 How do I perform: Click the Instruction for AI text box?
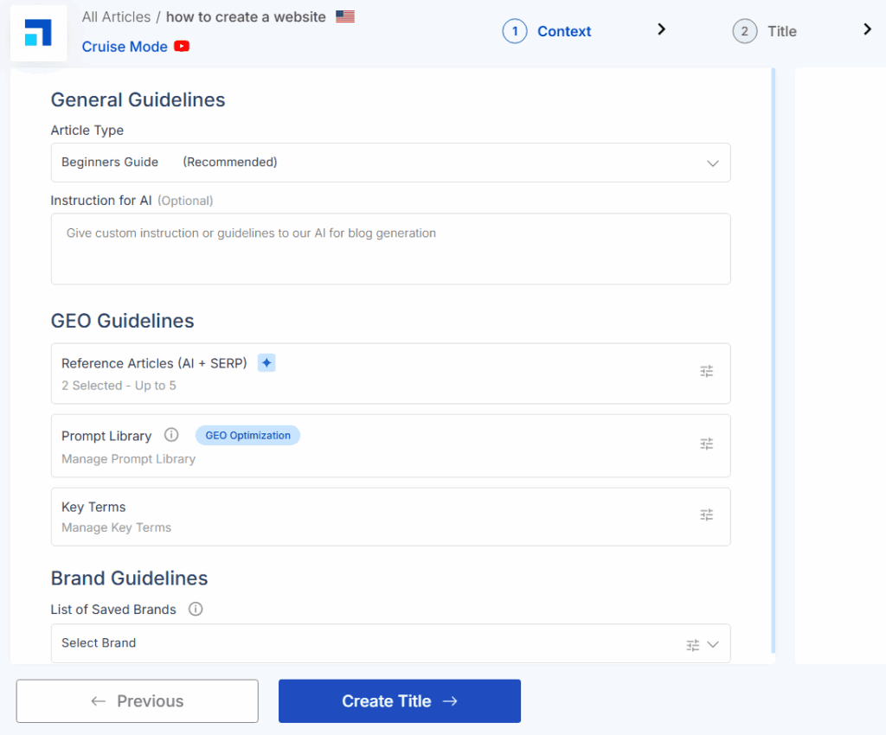pyautogui.click(x=390, y=249)
